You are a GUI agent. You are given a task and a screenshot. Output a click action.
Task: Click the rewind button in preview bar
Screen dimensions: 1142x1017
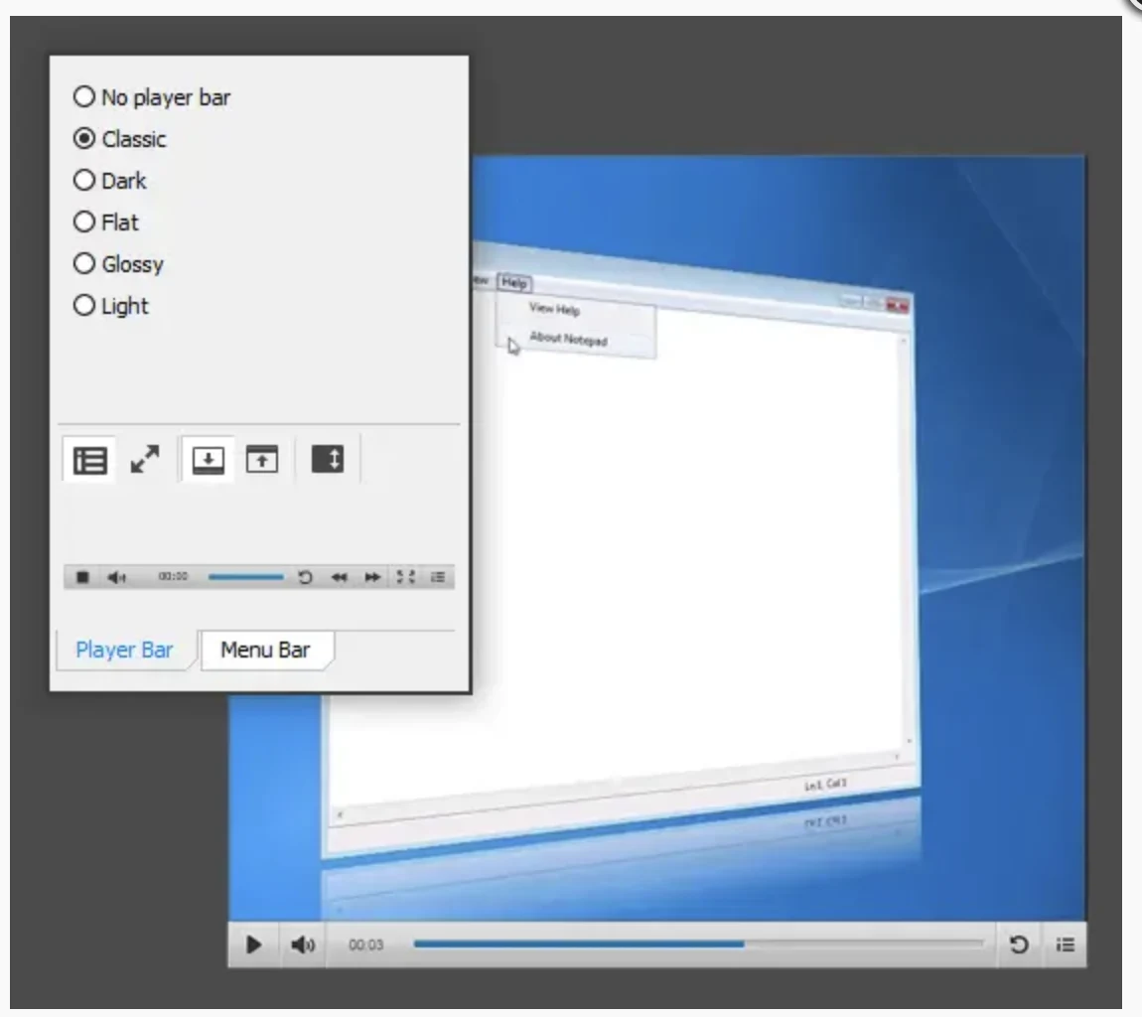(x=339, y=577)
